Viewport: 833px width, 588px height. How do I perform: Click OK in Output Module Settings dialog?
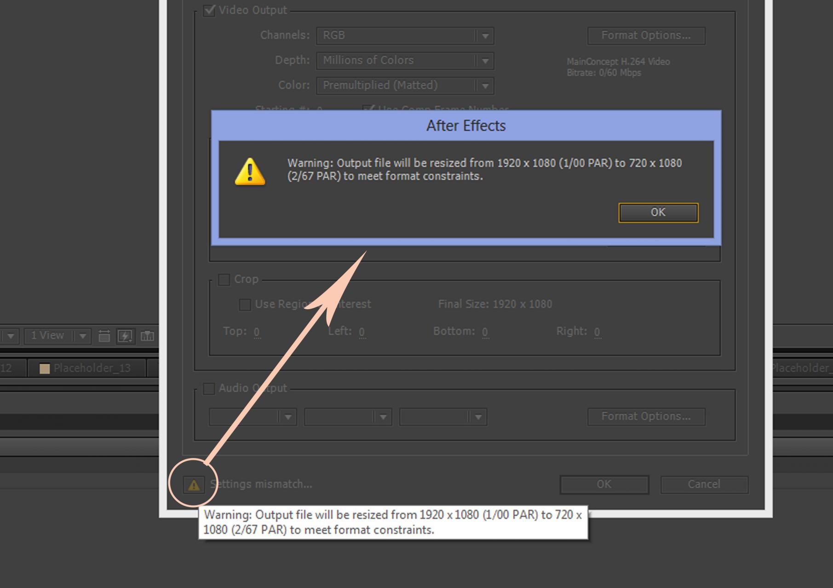(x=604, y=485)
